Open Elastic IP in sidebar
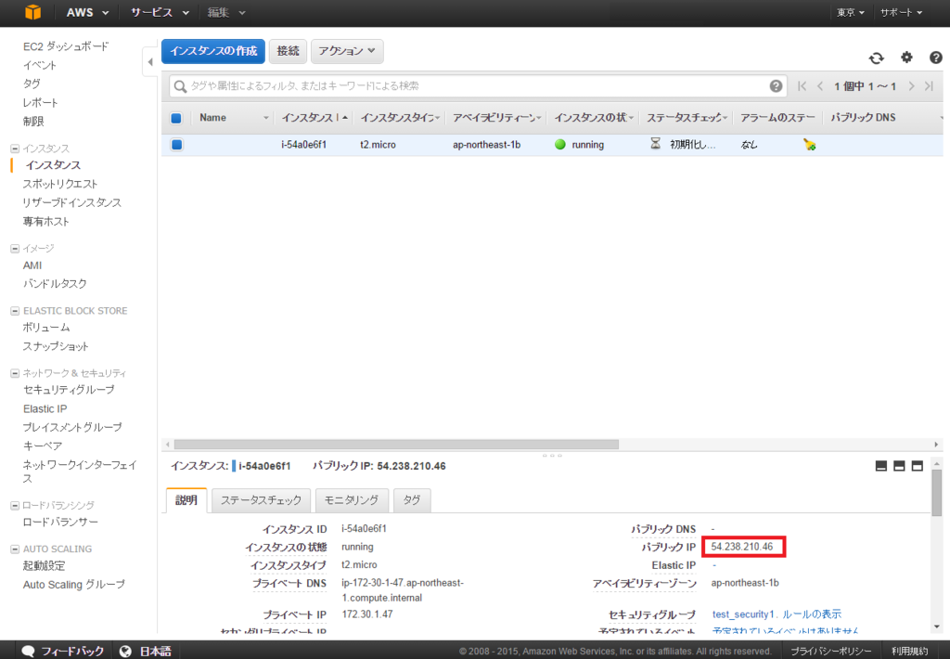Image resolution: width=950 pixels, height=659 pixels. [x=45, y=408]
